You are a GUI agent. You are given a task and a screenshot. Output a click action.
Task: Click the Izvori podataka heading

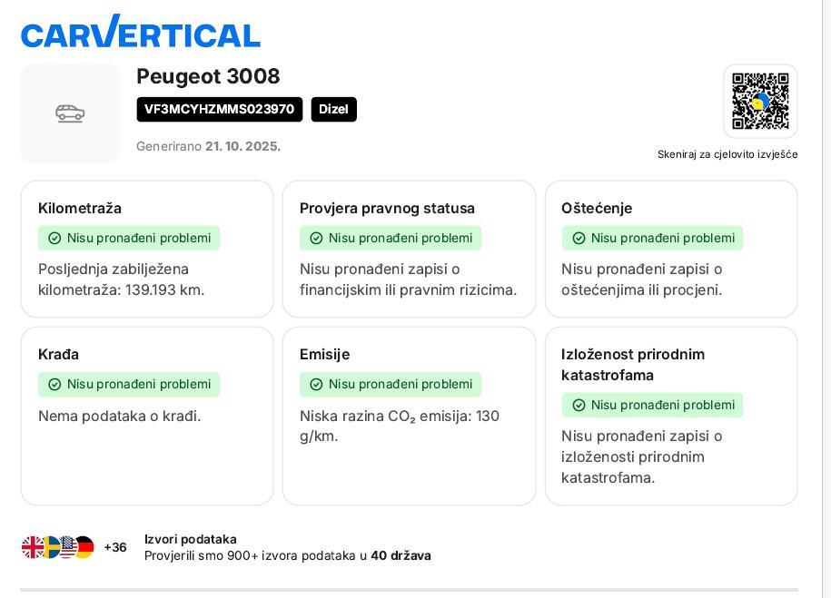click(x=191, y=539)
